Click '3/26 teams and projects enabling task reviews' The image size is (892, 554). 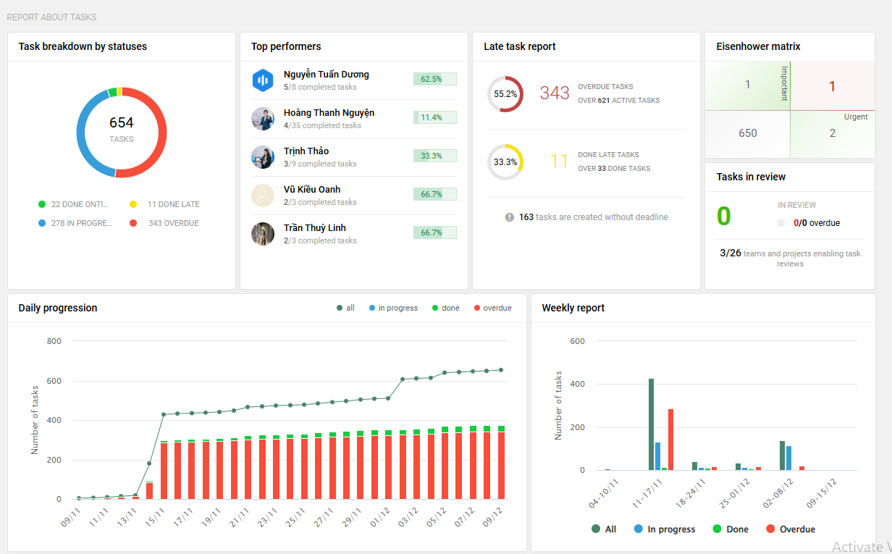(790, 259)
